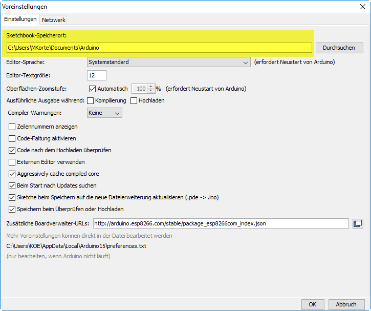
Task: Click into the Editor-Textgröße field
Action: [x=97, y=75]
